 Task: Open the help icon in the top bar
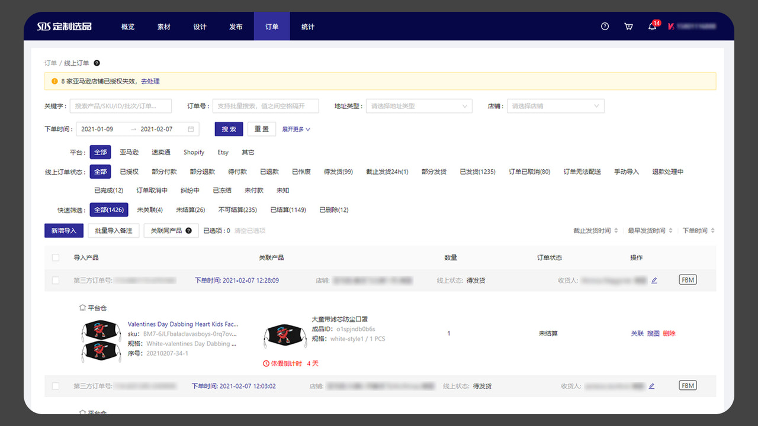tap(604, 26)
